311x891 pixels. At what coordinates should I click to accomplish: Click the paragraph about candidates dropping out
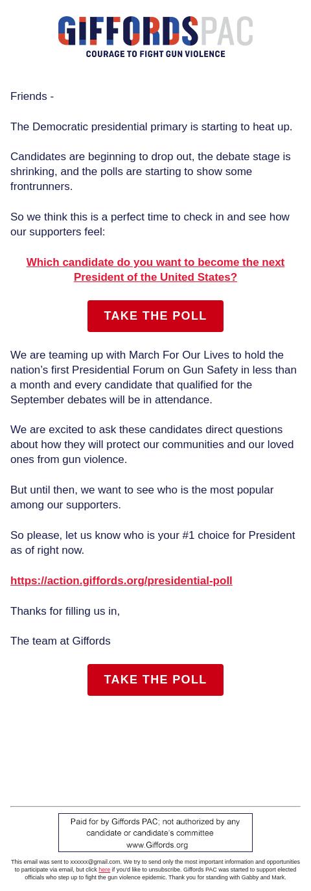coord(150,171)
